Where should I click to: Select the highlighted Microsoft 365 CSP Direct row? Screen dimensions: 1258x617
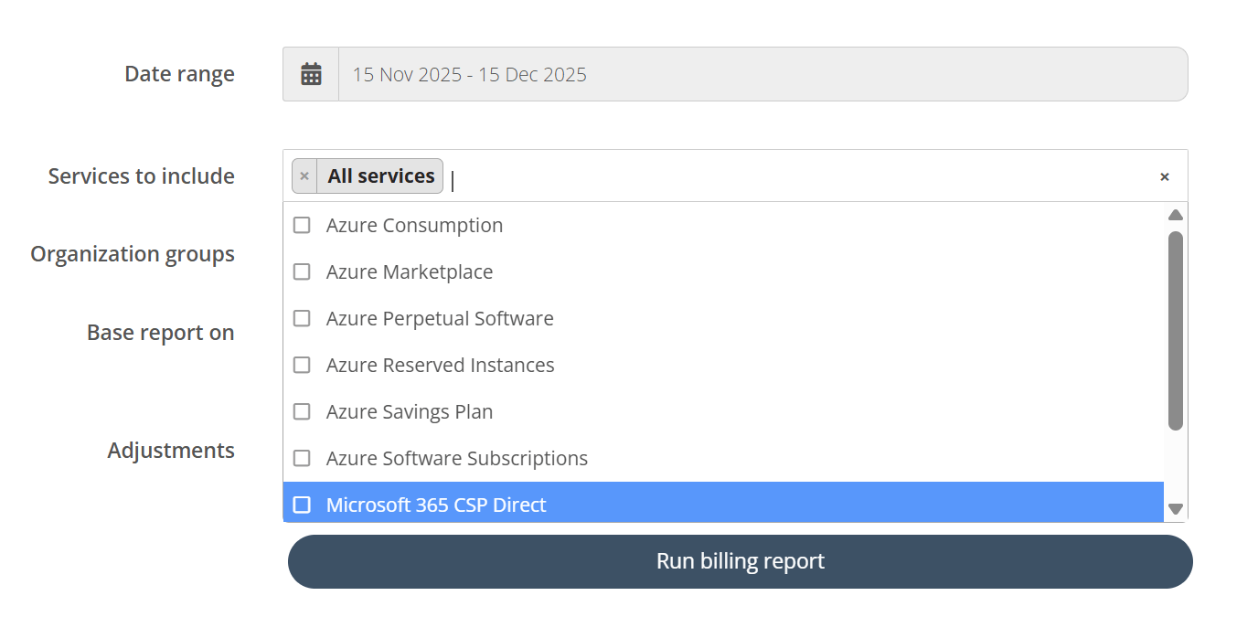click(x=436, y=504)
